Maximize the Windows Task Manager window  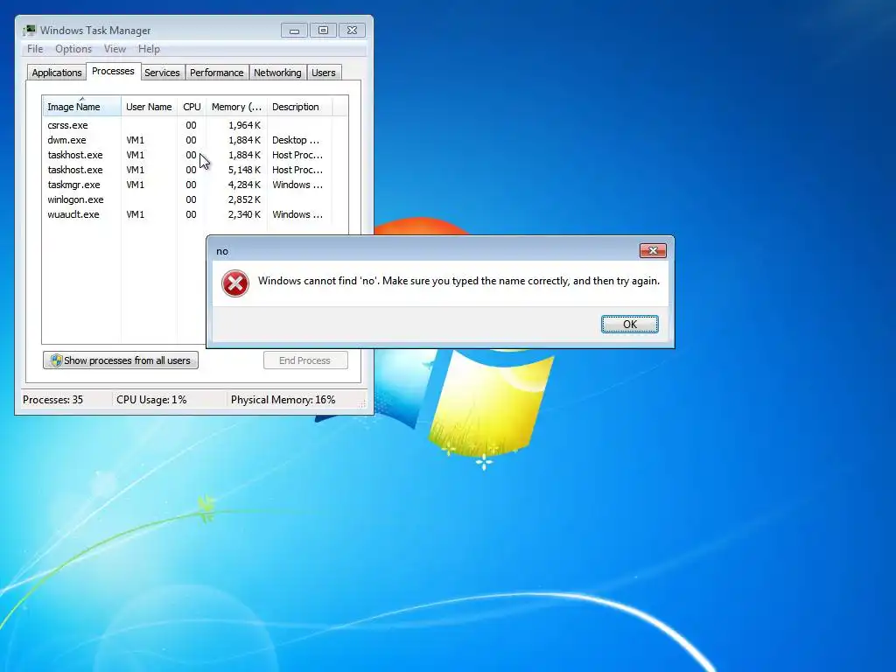tap(323, 31)
